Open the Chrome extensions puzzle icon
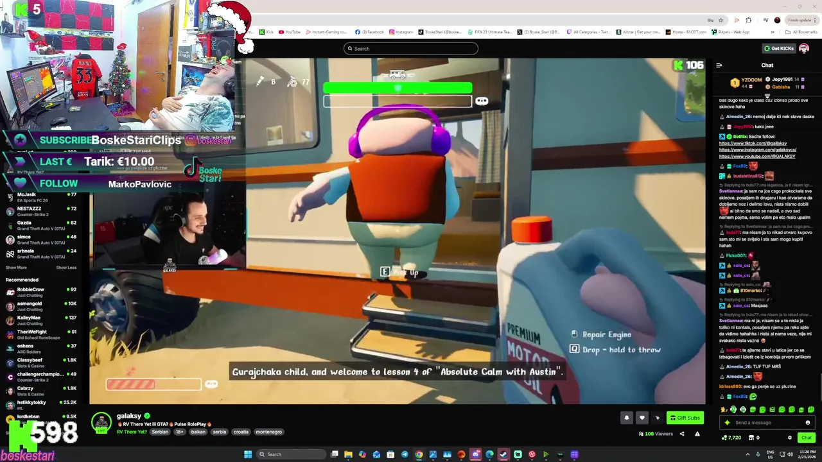The image size is (822, 462). click(748, 20)
